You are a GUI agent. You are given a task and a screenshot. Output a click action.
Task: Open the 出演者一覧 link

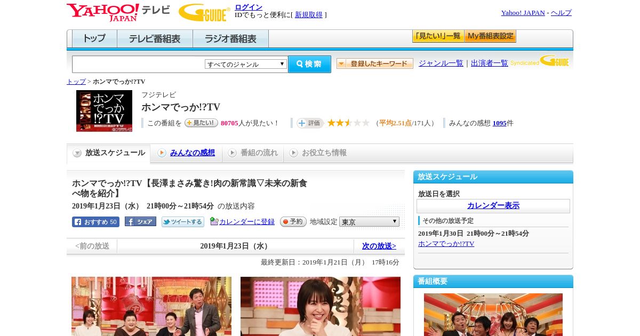click(x=490, y=63)
